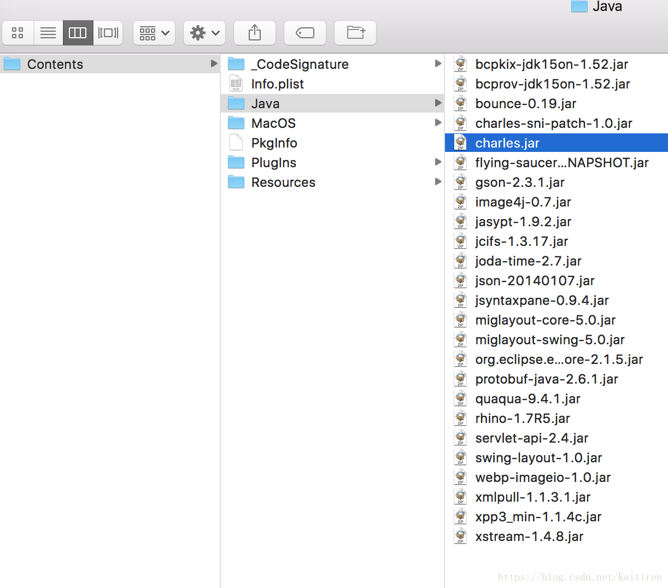668x588 pixels.
Task: Click the miglayout-swing-5.0.jar icon
Action: 461,339
